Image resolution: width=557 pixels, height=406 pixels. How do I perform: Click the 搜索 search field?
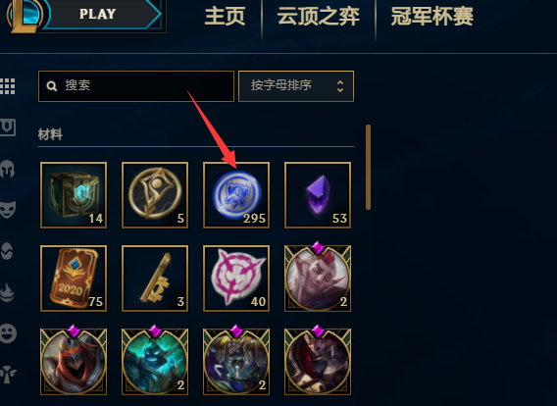pos(136,86)
